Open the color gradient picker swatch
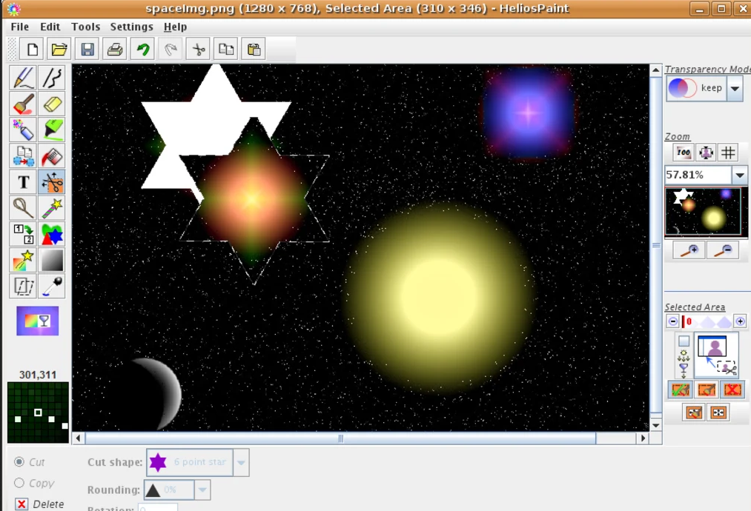This screenshot has height=511, width=751. tap(37, 321)
